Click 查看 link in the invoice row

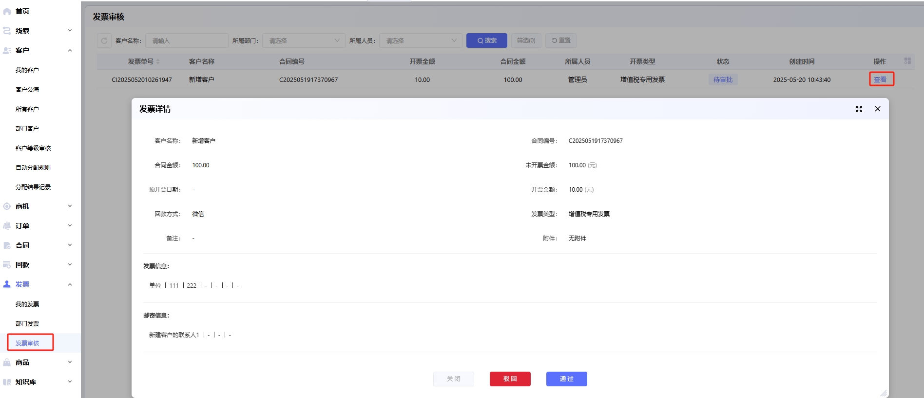click(880, 80)
